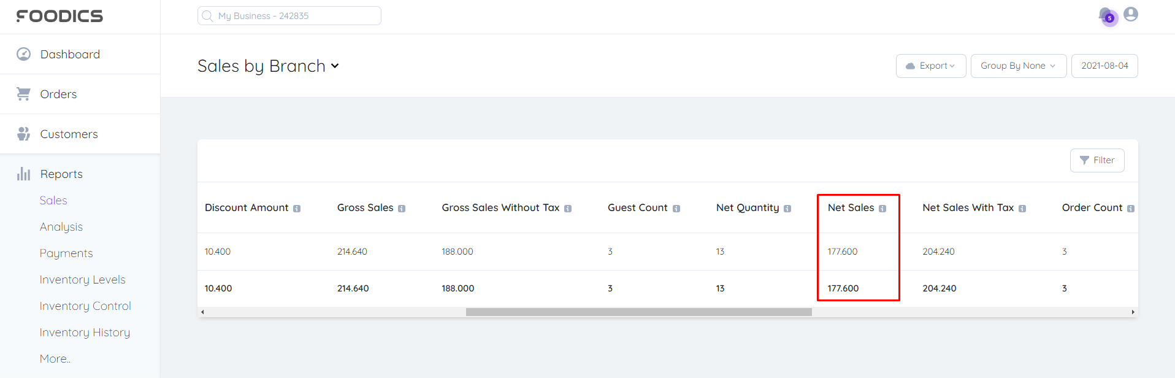Click the Discount Amount info icon

pos(297,209)
